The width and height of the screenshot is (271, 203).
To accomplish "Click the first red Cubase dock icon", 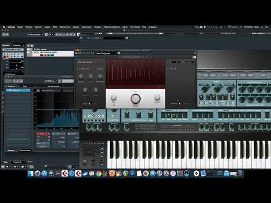I will tap(64, 173).
